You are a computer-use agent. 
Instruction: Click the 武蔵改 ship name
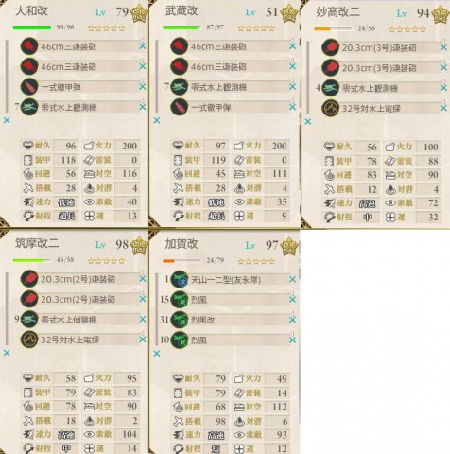[182, 11]
